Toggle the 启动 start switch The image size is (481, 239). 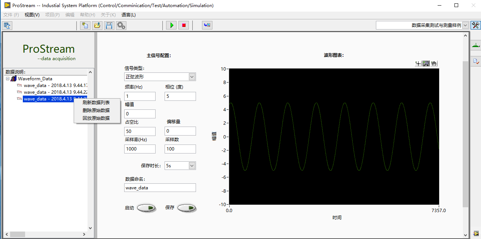click(146, 208)
